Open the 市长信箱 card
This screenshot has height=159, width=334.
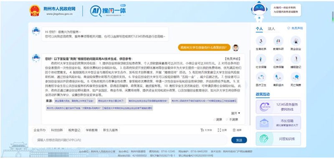[278, 123]
